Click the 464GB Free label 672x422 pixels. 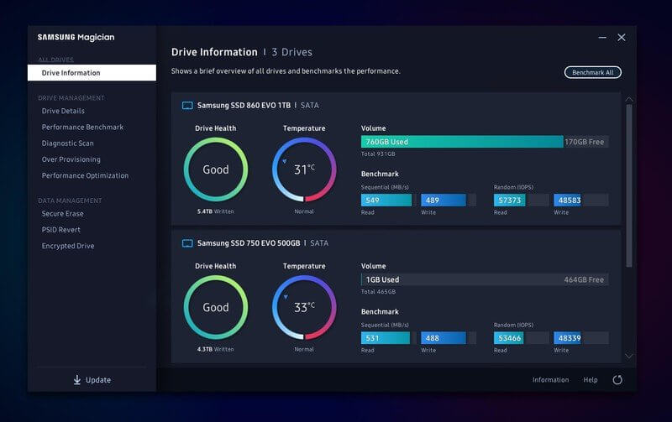(x=584, y=279)
